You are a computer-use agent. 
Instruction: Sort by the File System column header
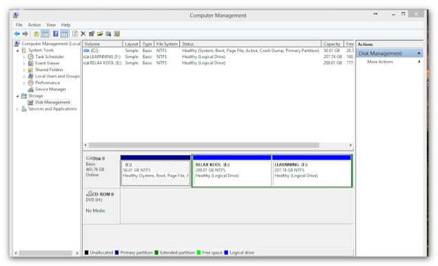click(167, 44)
